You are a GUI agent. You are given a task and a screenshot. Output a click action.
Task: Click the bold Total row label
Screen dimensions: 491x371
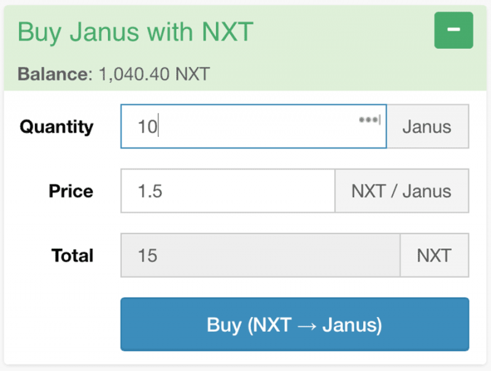72,256
